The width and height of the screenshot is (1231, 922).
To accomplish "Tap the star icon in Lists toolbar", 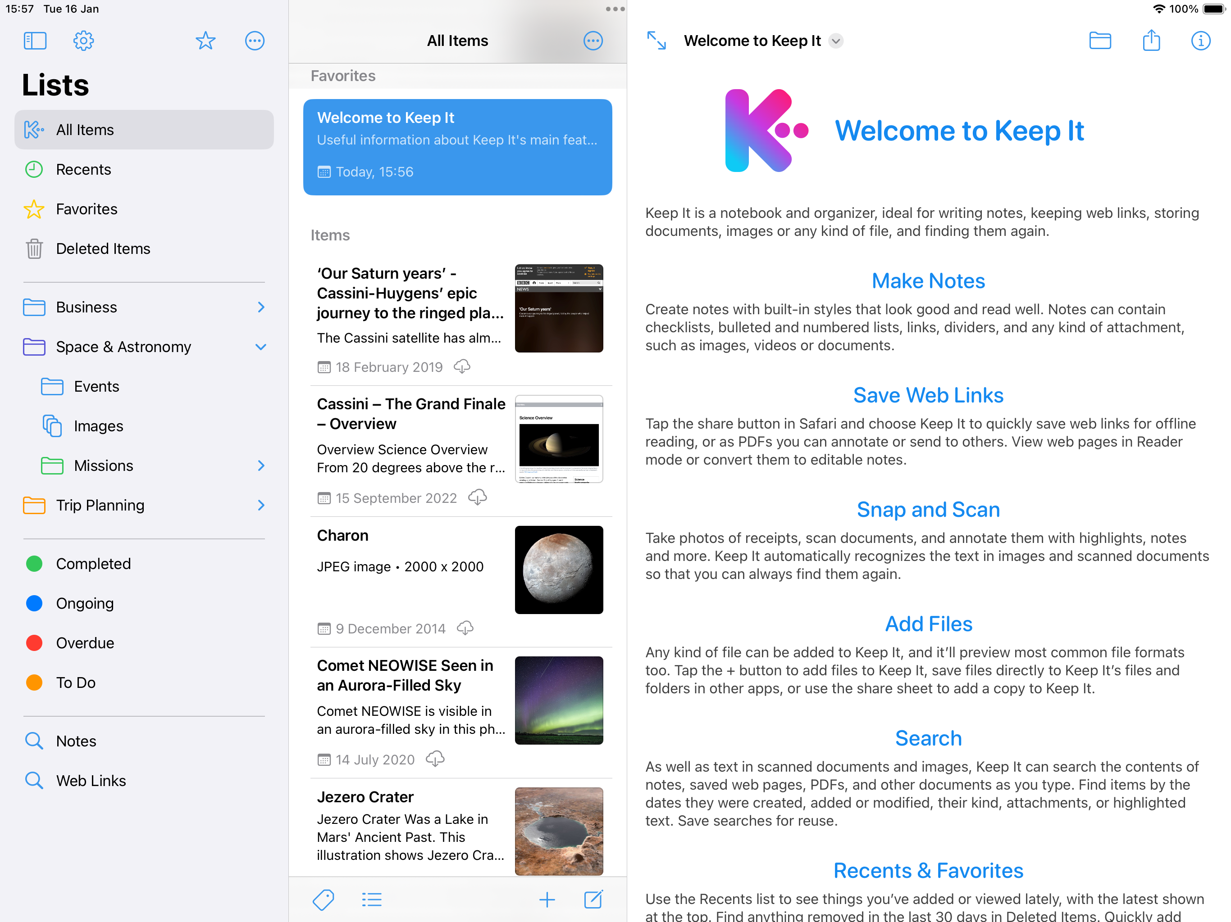I will [x=205, y=41].
